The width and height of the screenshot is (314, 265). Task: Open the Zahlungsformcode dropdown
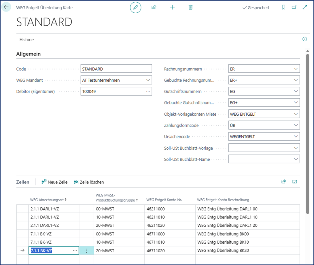[296, 125]
